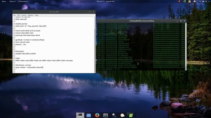The height and width of the screenshot is (118, 211).
Task: Click the terminal prompt line at bottom
Action: tap(108, 69)
